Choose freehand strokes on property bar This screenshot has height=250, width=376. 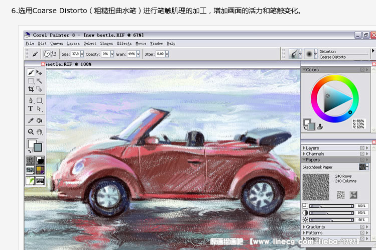(x=47, y=54)
